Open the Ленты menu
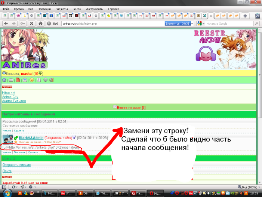Screen dimensions: 262x197 click(77, 9)
